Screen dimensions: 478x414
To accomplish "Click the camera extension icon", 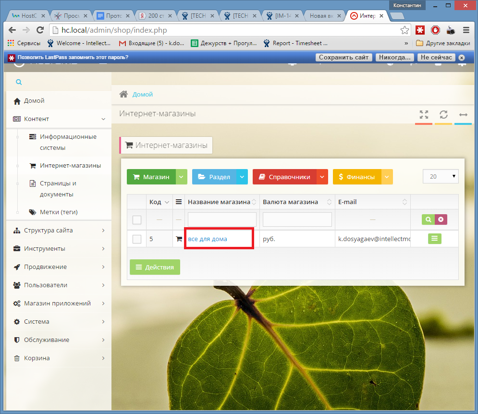I will coord(451,30).
